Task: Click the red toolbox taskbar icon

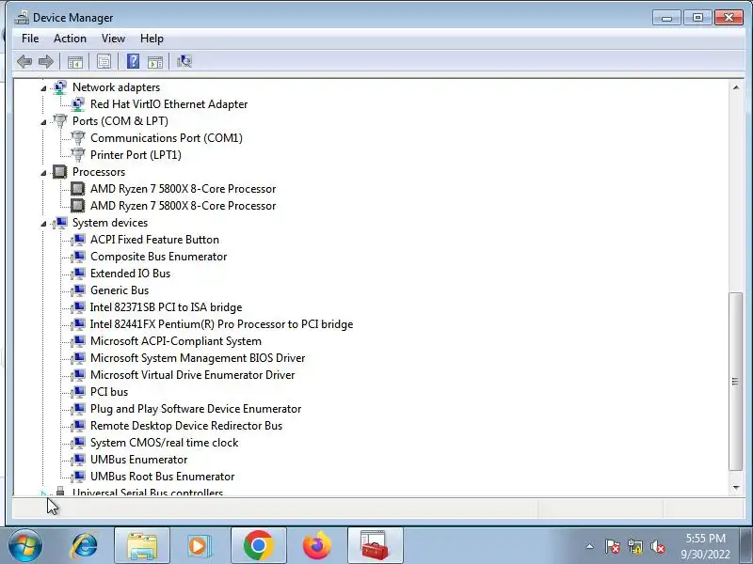Action: click(375, 546)
